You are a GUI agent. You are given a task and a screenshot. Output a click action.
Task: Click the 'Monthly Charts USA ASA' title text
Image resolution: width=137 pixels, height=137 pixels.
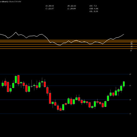tap(12, 2)
